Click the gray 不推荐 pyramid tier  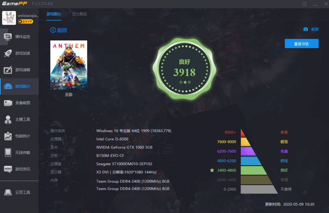click(x=259, y=189)
